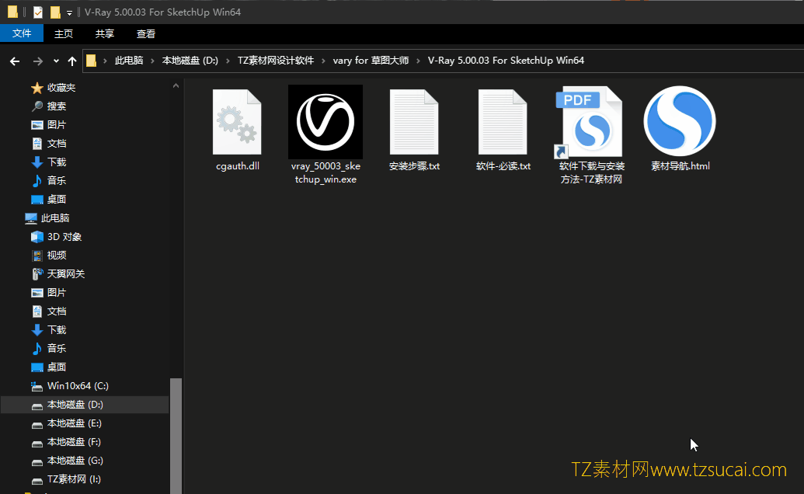Select 桌面 under 此电脑
804x494 pixels.
coord(57,367)
